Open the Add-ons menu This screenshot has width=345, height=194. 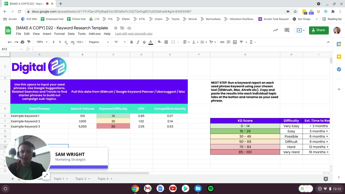(95, 34)
